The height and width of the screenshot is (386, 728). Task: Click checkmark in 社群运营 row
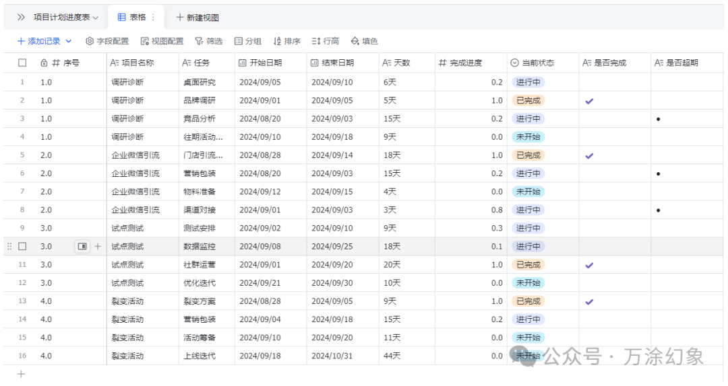pos(589,265)
